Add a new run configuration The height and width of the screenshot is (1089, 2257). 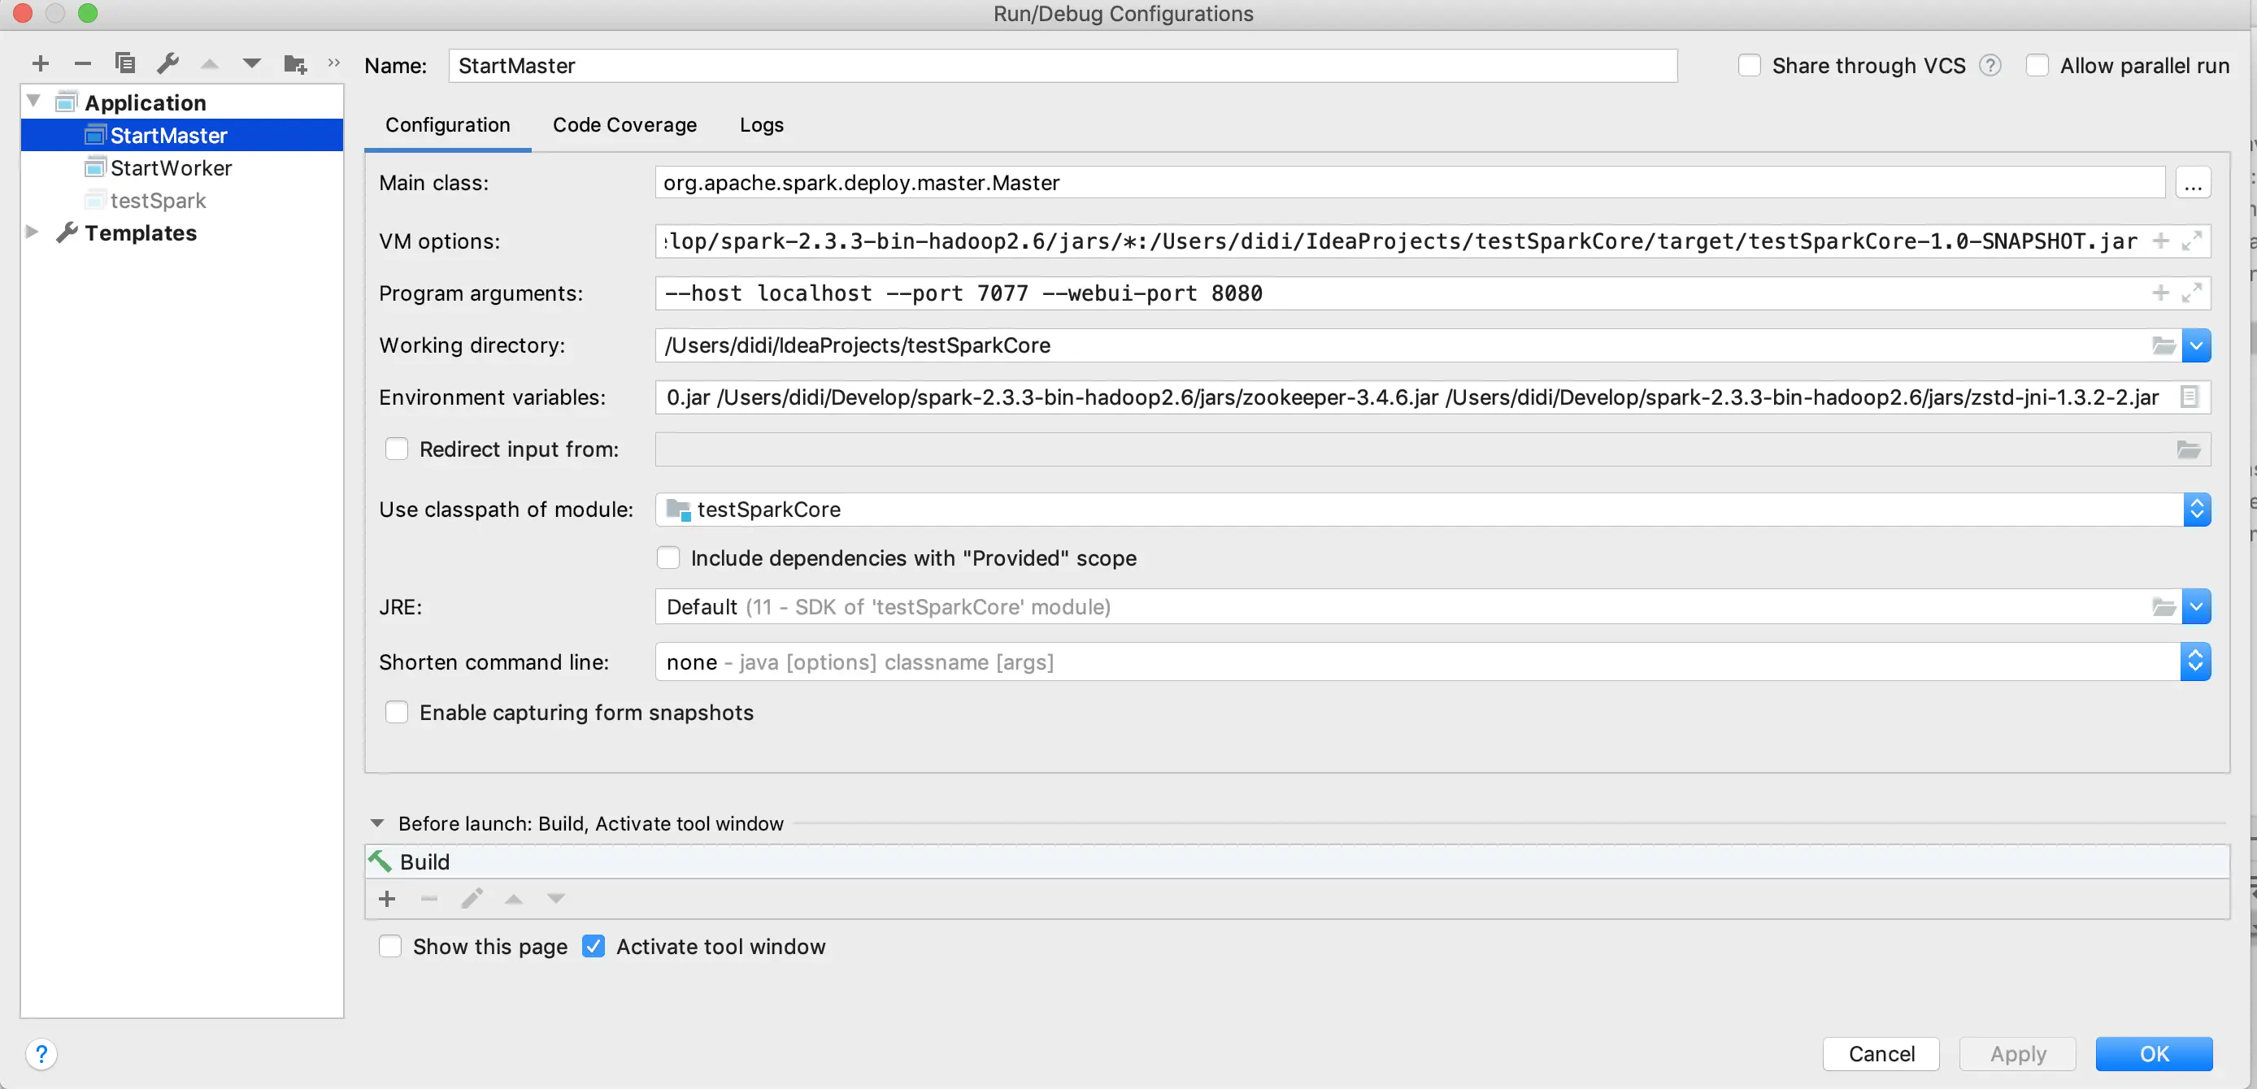tap(41, 63)
